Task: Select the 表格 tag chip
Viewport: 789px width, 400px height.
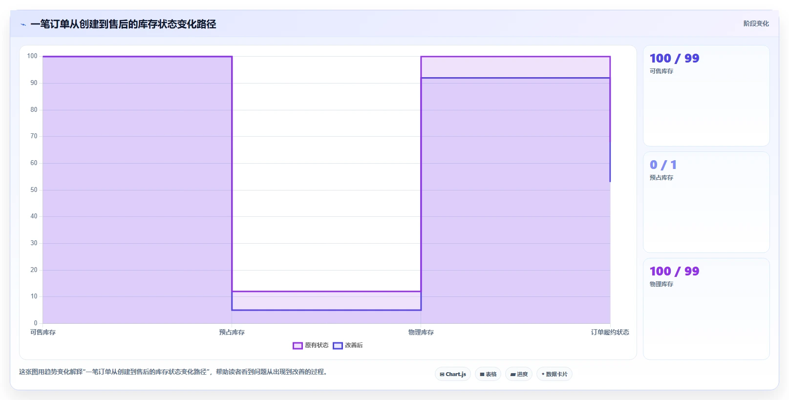Action: pos(488,374)
